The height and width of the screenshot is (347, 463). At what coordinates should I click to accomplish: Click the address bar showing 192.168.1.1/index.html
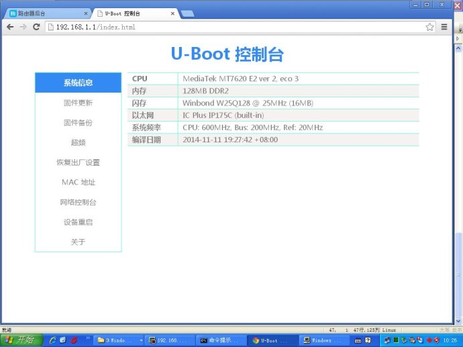241,27
